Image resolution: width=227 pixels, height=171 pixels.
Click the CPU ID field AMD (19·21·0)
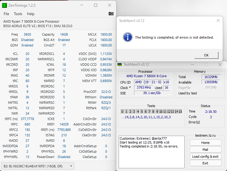coord(148,82)
